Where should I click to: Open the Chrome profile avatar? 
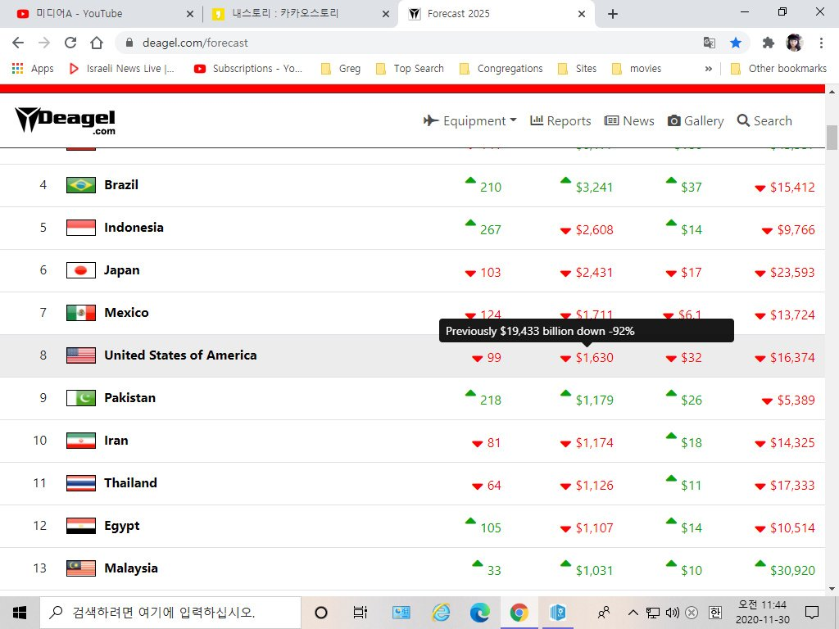(793, 43)
